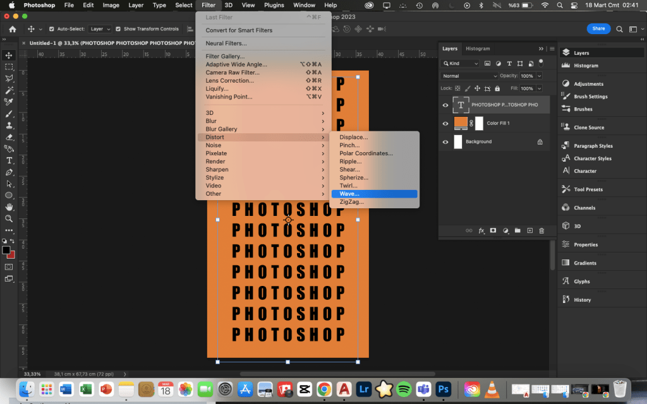Open the layer style fx menu

pos(481,231)
